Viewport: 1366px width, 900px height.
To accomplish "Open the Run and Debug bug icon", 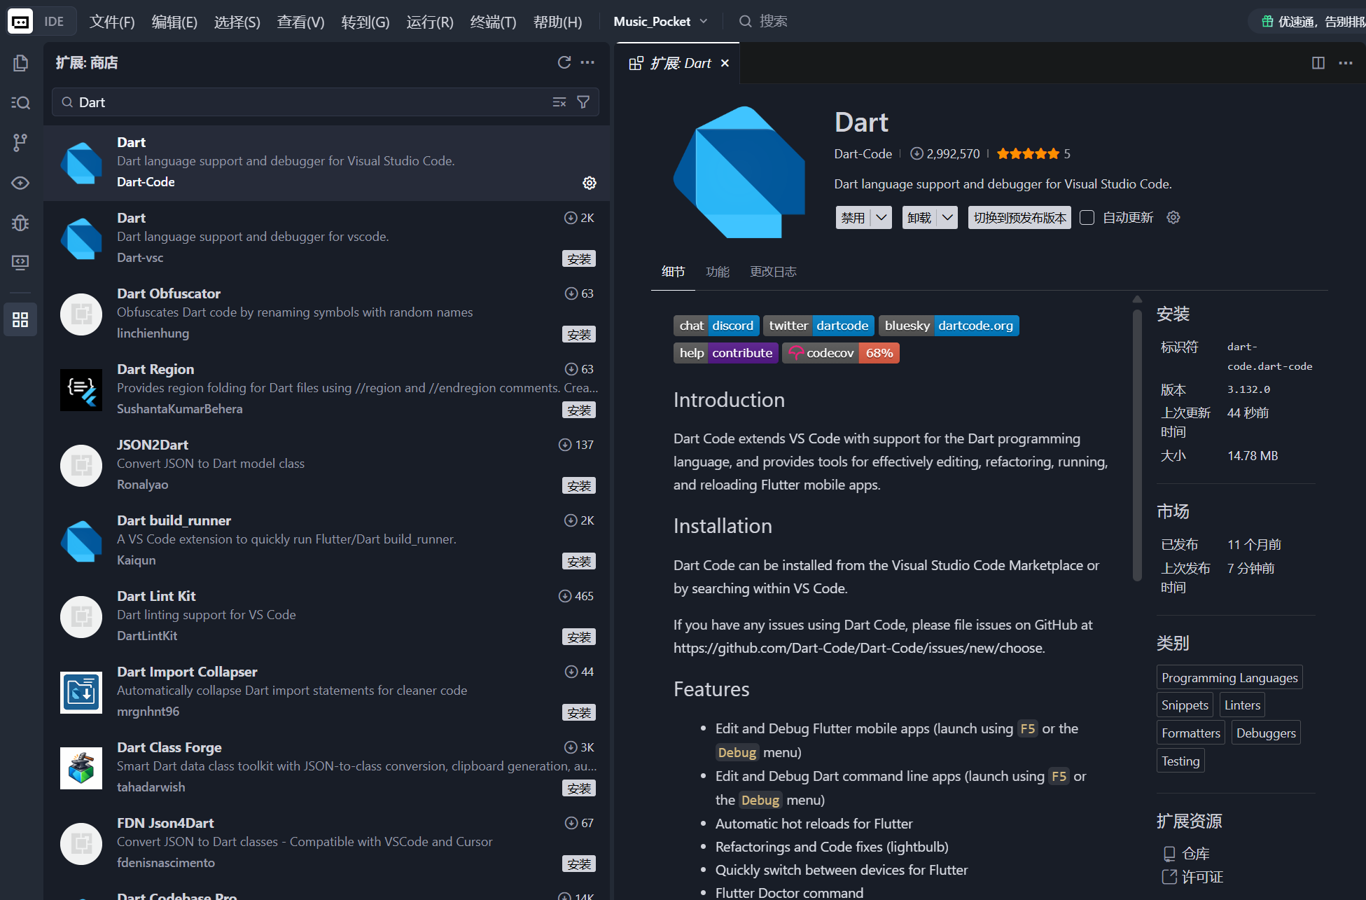I will pos(20,223).
